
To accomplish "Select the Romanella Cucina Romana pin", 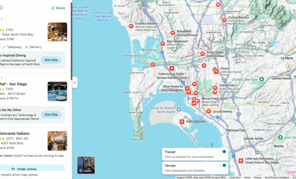I will (x=173, y=33).
